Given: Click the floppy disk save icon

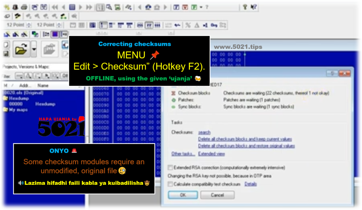Looking at the screenshot, I should [6, 54].
